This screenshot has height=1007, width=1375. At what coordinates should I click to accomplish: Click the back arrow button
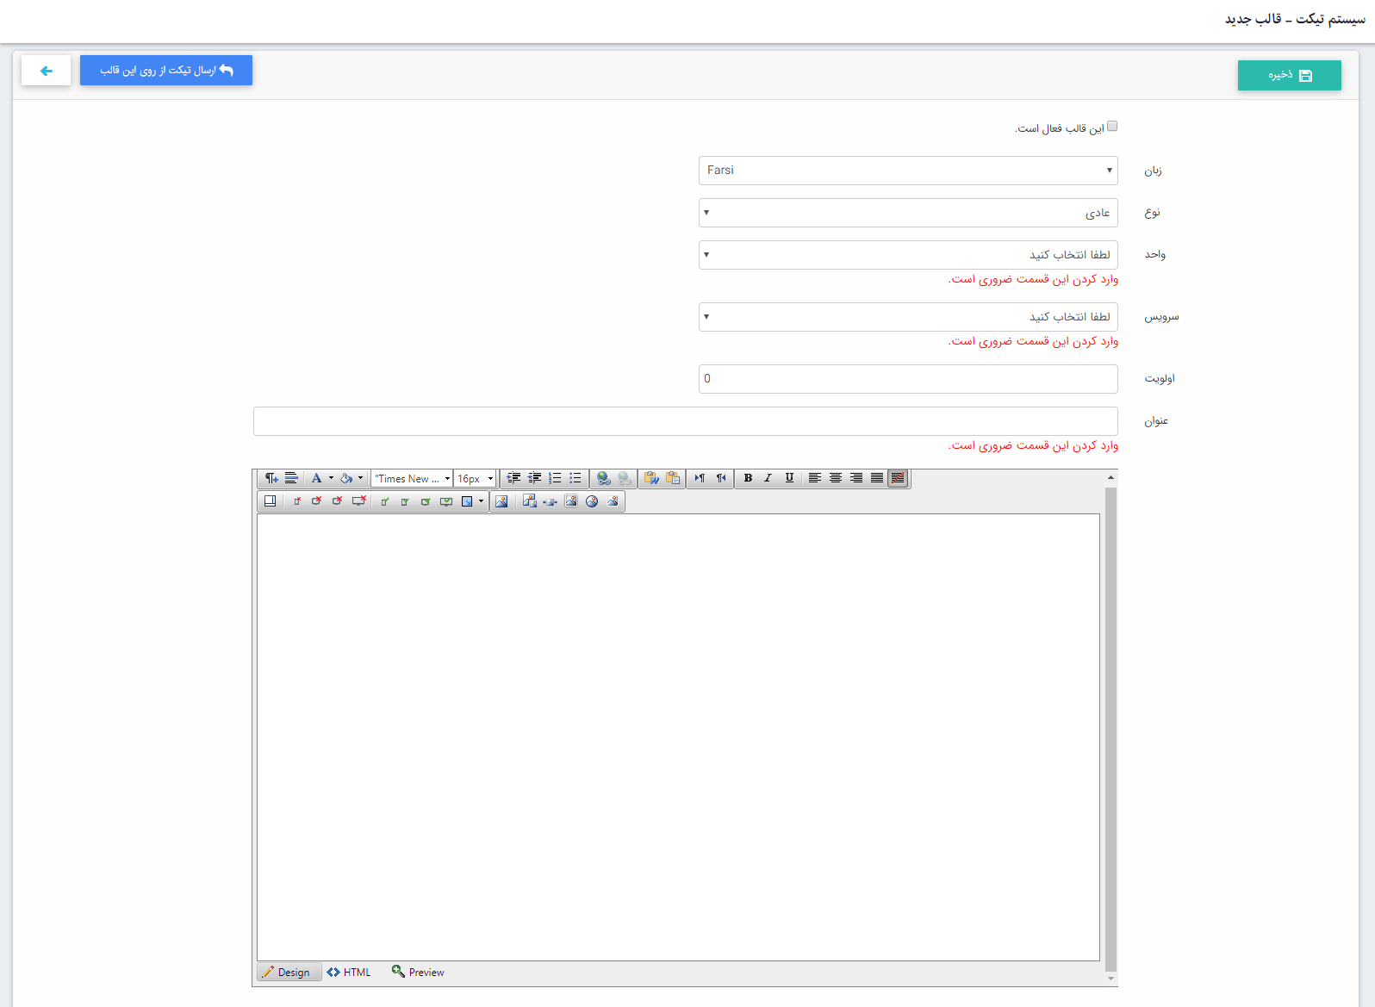(x=46, y=70)
